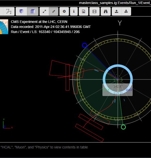The height and width of the screenshot is (158, 151).
Task: Switch to orthographic projection cube view
Action: click(x=33, y=11)
